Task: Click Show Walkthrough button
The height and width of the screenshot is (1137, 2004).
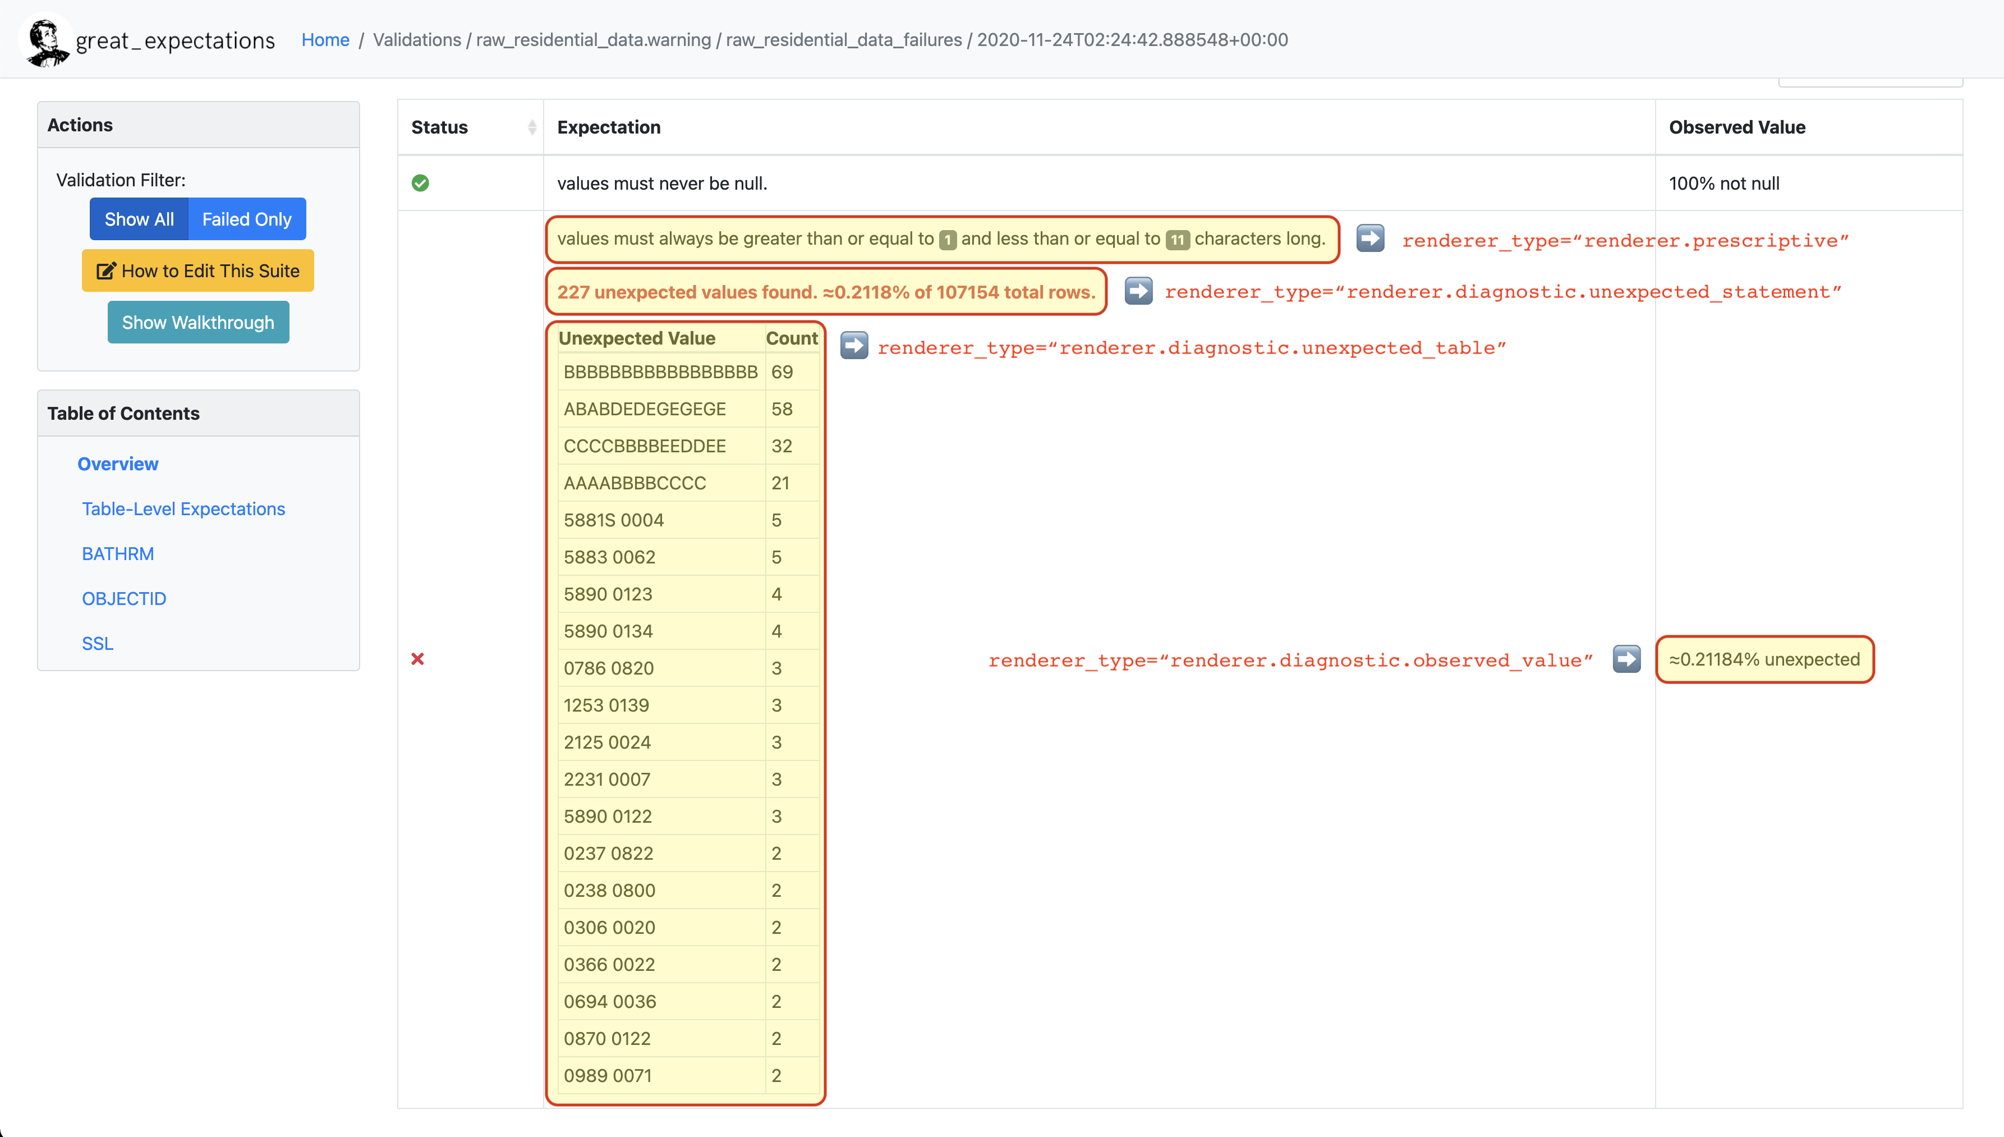Action: click(x=197, y=322)
